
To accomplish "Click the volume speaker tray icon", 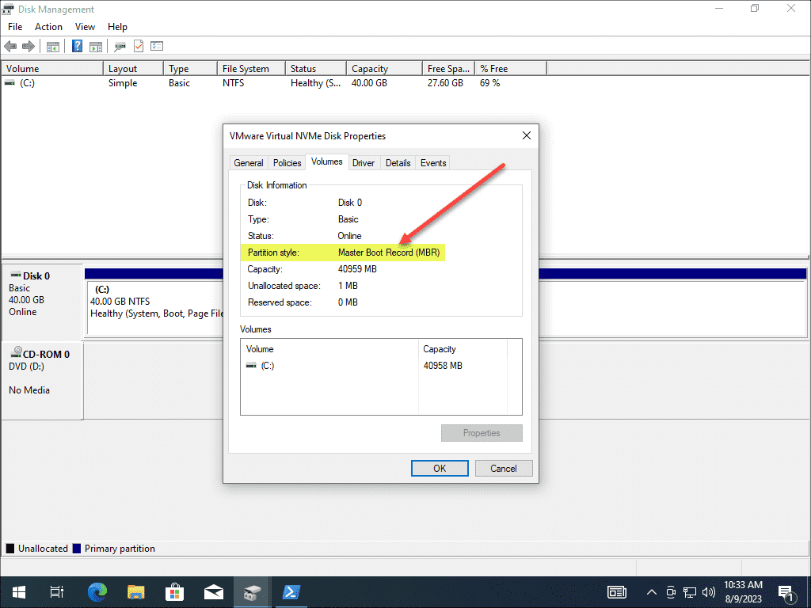I will (709, 592).
